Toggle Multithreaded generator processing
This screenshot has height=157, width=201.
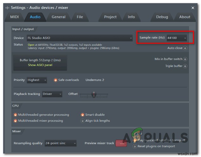(x=15, y=115)
